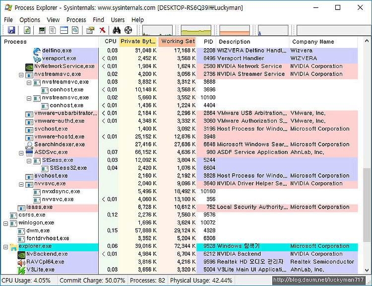Viewport: 372px width, 286px height.
Task: Sort by the PID column header
Action: pyautogui.click(x=206, y=42)
